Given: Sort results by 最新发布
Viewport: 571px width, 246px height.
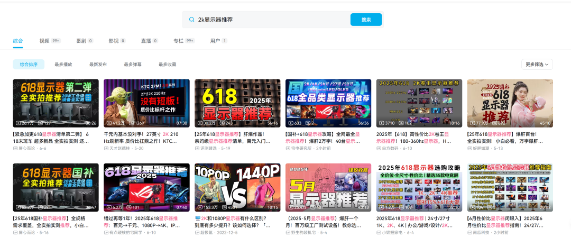Looking at the screenshot, I should click(x=98, y=65).
